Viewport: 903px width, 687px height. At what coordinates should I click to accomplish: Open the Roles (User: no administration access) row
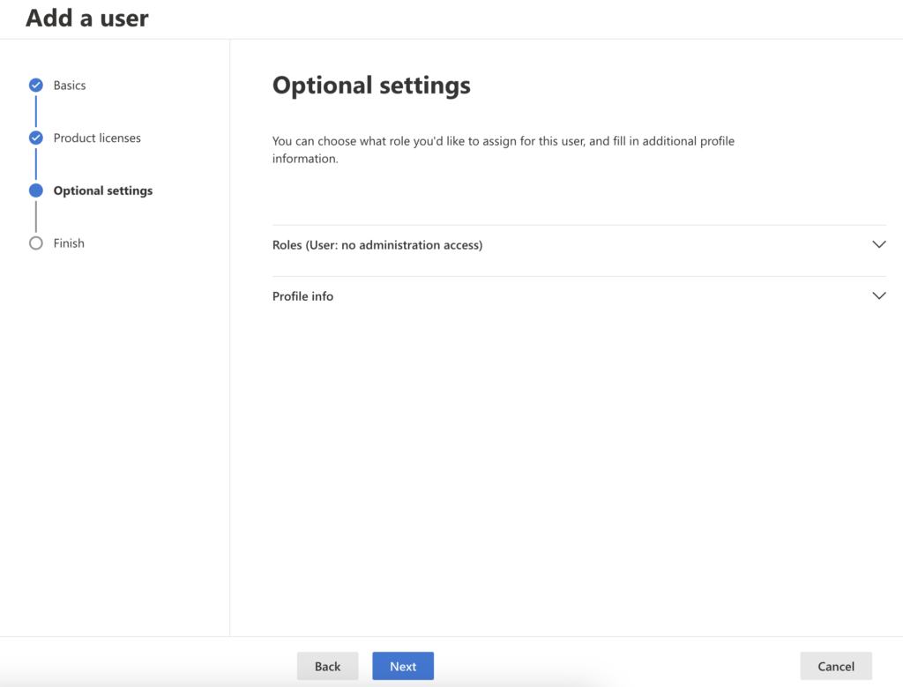tap(377, 245)
